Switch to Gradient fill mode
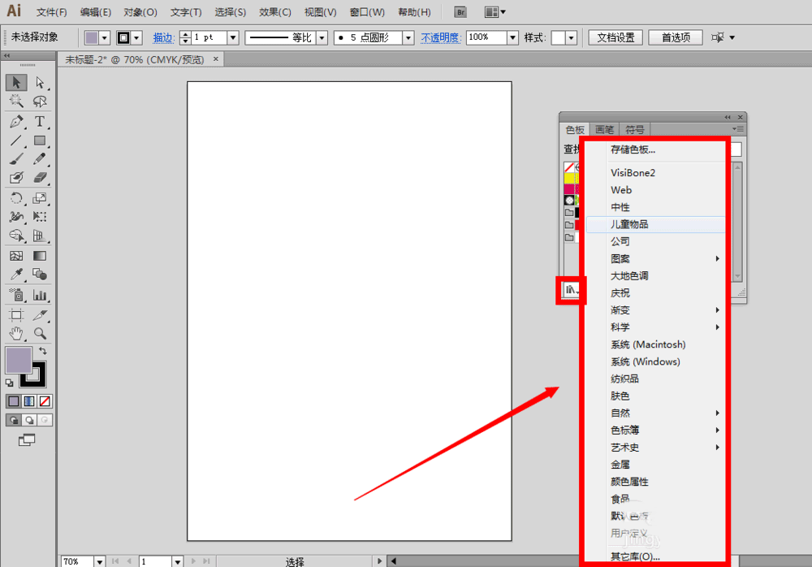 pyautogui.click(x=29, y=401)
